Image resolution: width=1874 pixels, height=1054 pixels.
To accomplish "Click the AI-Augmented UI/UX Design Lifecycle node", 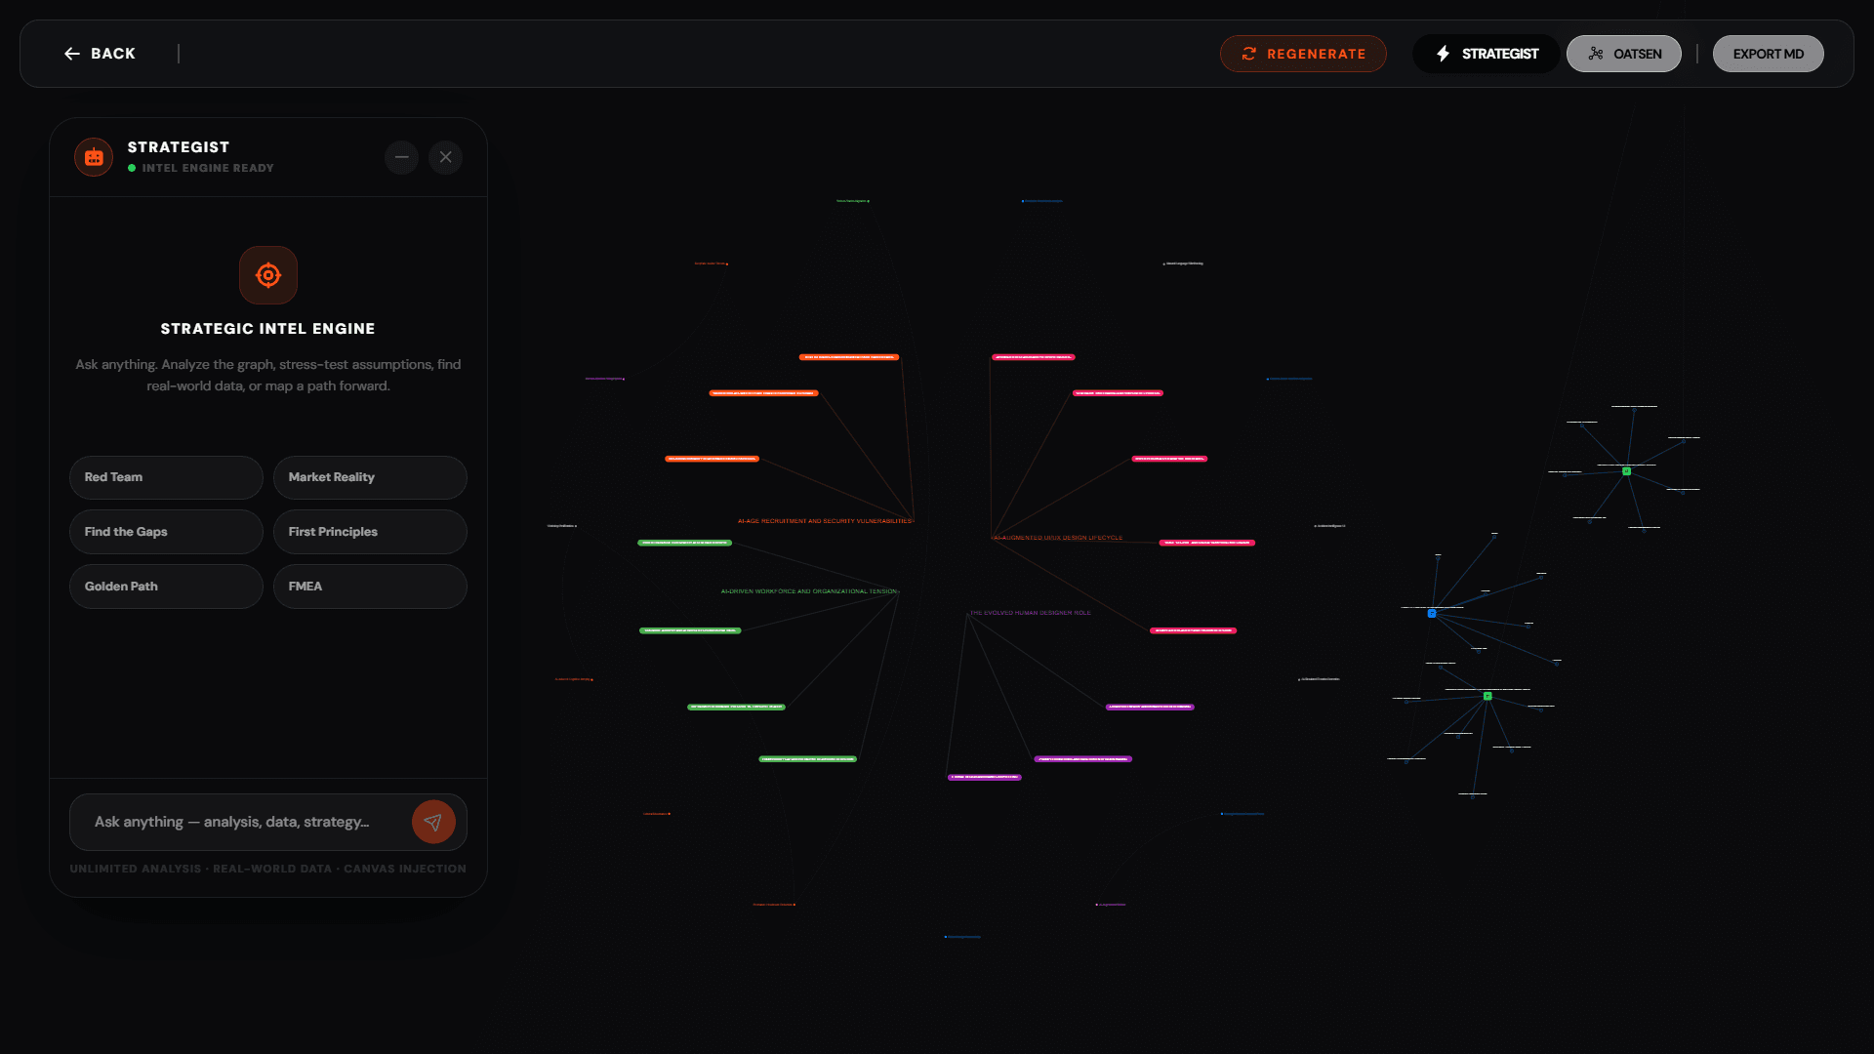I will 1058,538.
